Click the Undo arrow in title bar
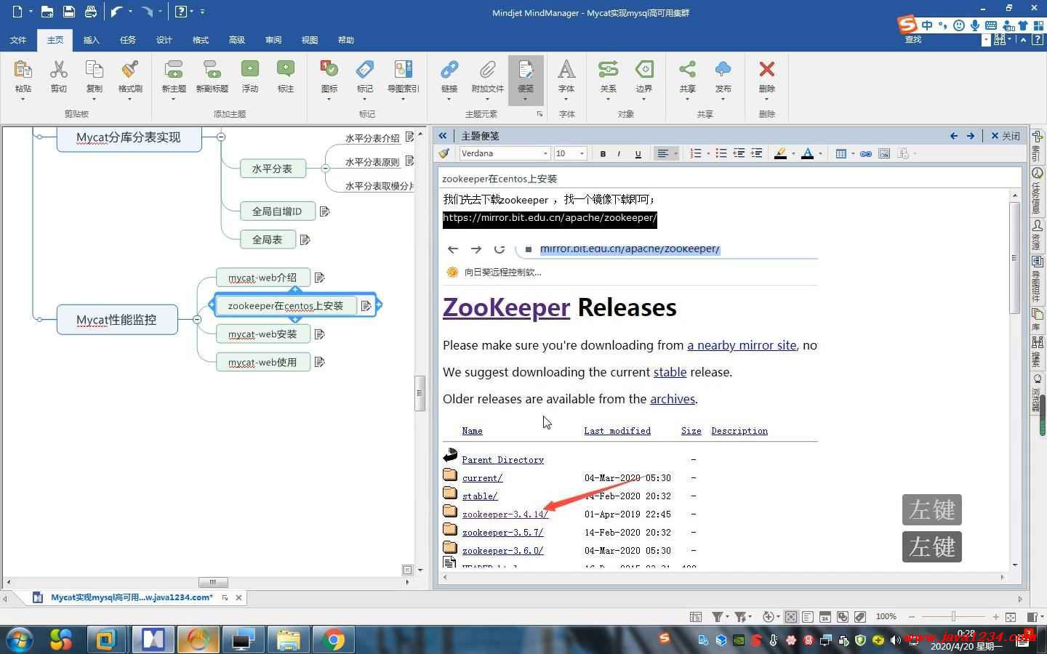The width and height of the screenshot is (1047, 654). point(116,12)
